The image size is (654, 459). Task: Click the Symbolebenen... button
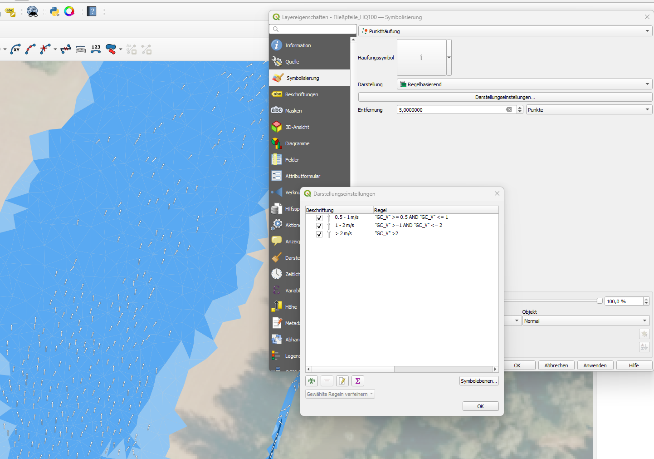point(478,381)
